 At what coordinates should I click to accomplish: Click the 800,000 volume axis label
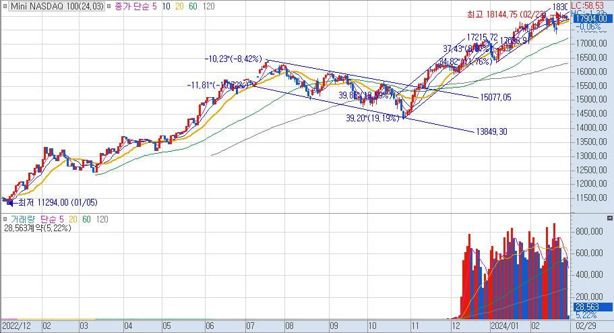click(x=589, y=231)
